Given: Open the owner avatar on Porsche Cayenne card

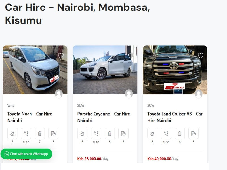Looking at the screenshot, I should (129, 94).
